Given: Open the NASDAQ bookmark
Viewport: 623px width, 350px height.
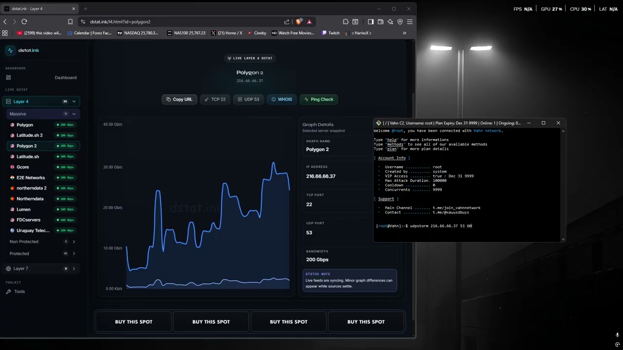Looking at the screenshot, I should (138, 33).
